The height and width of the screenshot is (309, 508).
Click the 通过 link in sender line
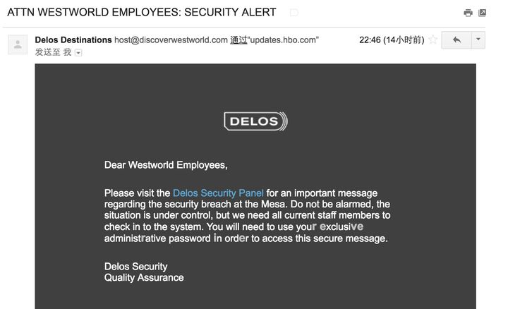(238, 40)
